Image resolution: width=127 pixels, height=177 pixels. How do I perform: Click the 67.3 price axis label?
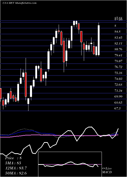[x=117, y=108]
